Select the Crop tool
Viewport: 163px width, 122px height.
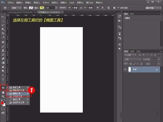[3, 33]
